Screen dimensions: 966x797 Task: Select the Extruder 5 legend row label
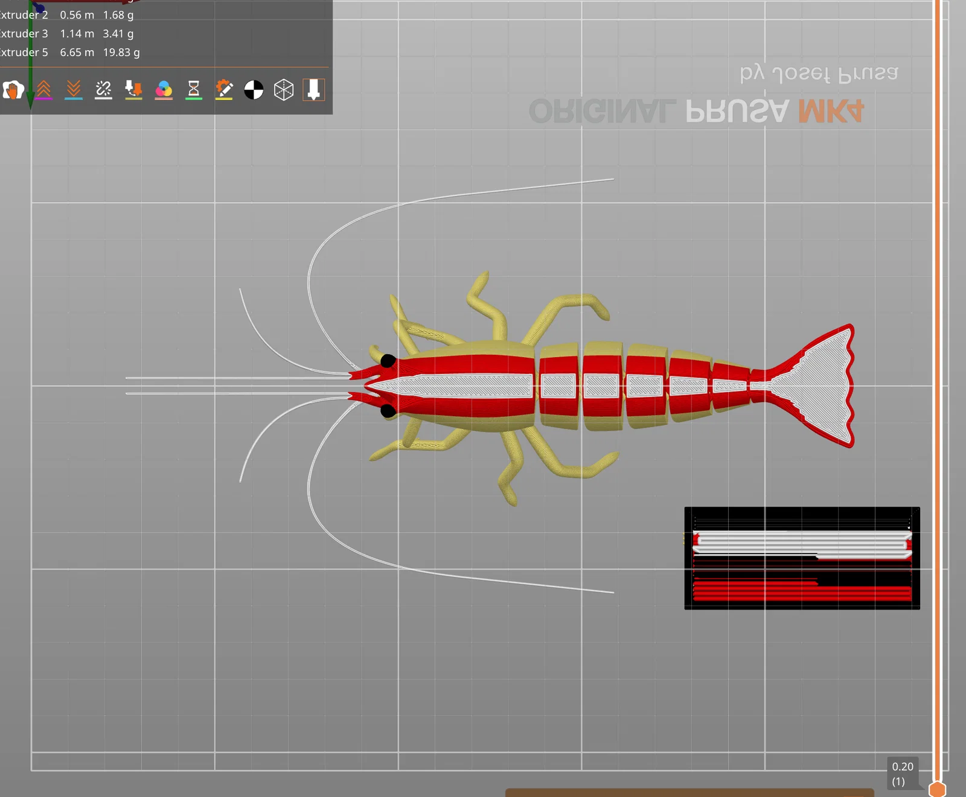[x=23, y=52]
